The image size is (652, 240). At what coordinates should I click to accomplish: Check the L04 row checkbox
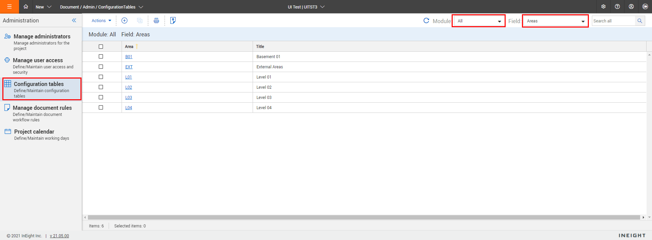pos(101,107)
